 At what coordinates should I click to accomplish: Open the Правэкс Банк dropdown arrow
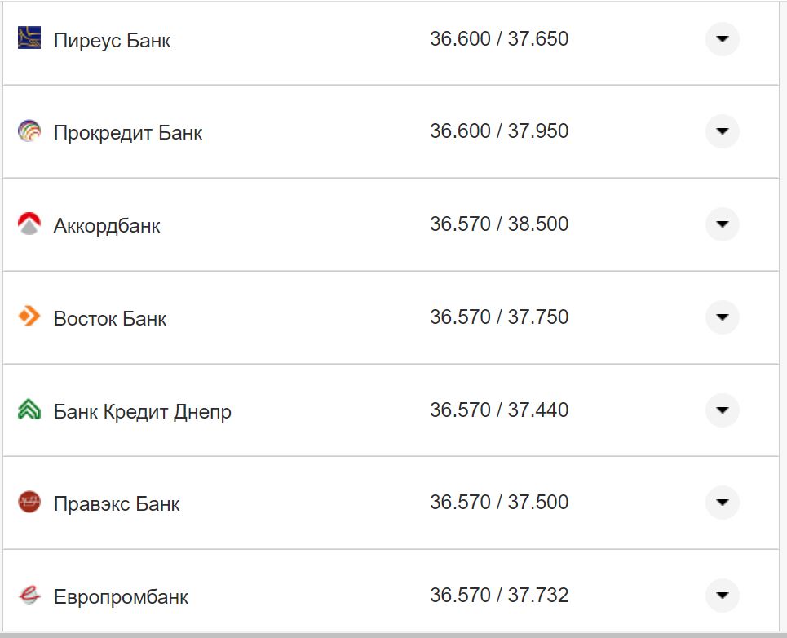pos(721,503)
